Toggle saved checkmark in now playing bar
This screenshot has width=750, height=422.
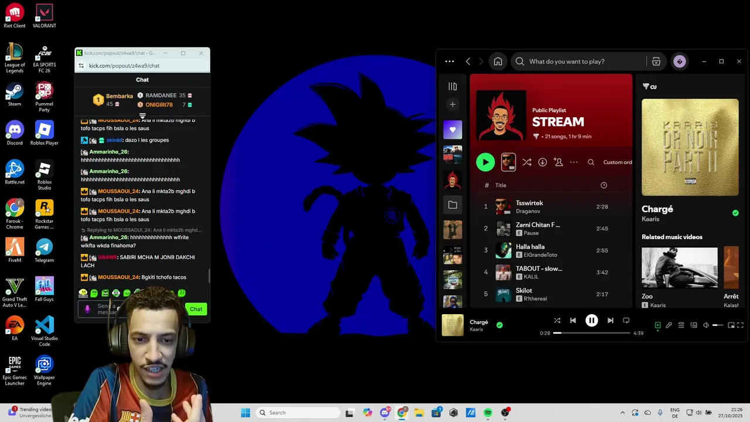(x=499, y=325)
